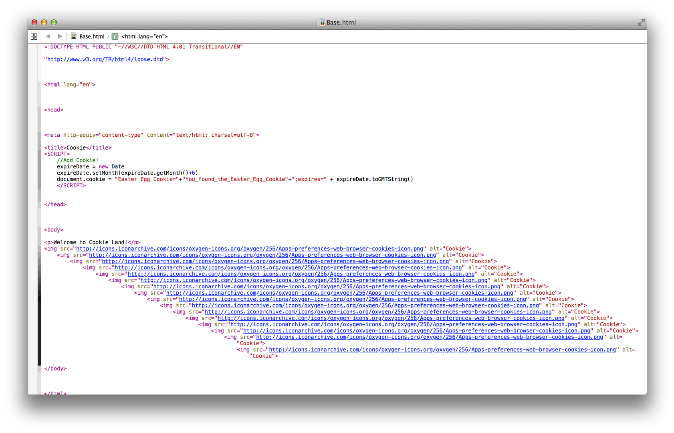Go back with the left arrow
The width and height of the screenshot is (674, 433).
pyautogui.click(x=48, y=36)
